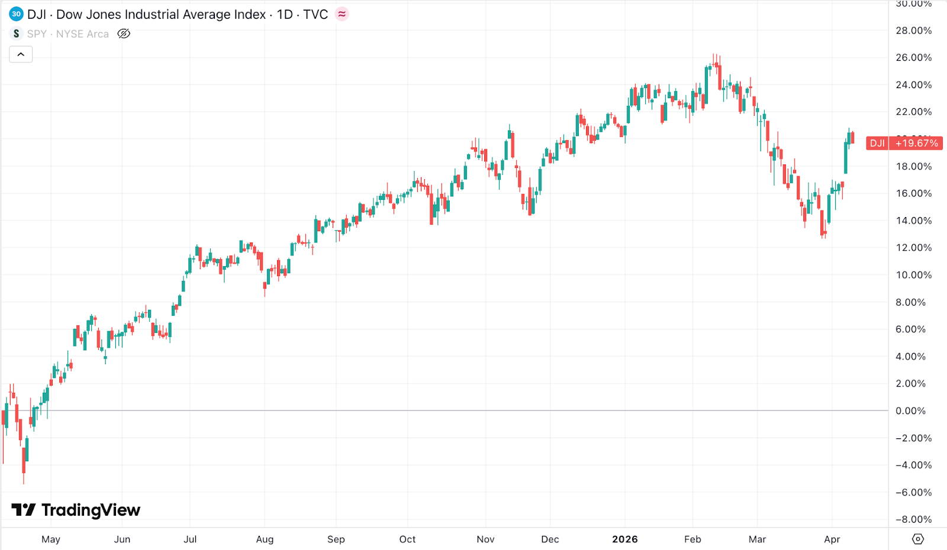This screenshot has width=947, height=550.
Task: Click the TradingView logo
Action: click(76, 510)
